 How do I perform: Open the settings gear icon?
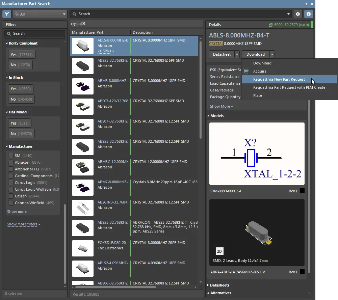point(298,14)
